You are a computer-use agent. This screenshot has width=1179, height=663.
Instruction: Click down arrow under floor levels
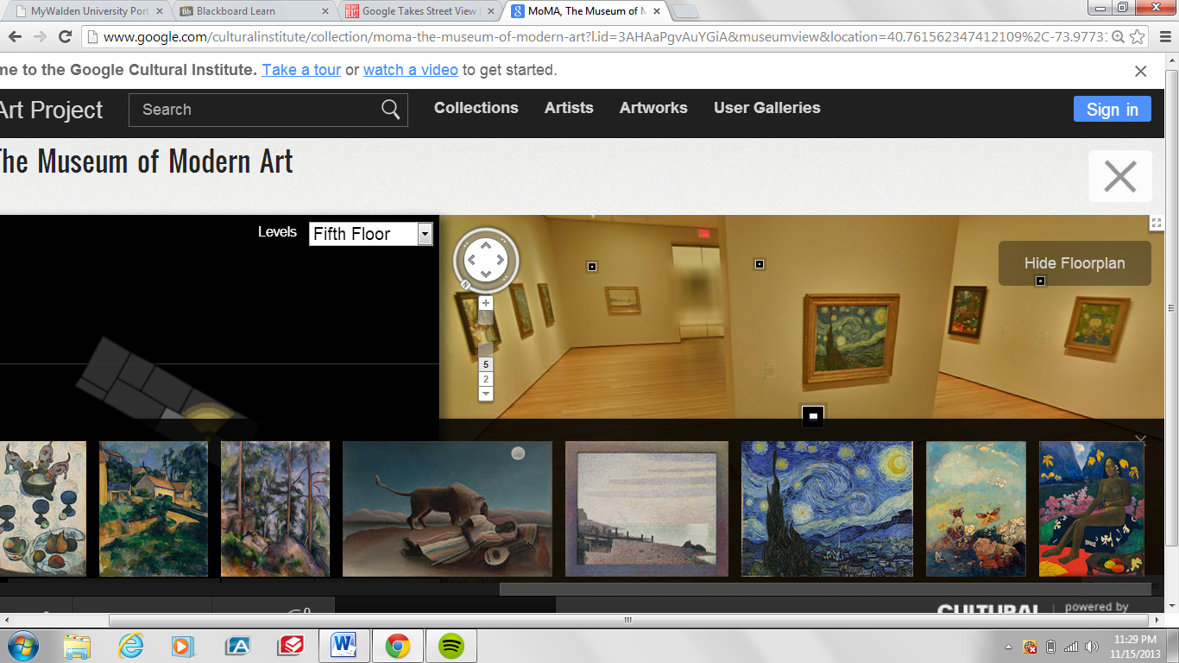coord(486,394)
